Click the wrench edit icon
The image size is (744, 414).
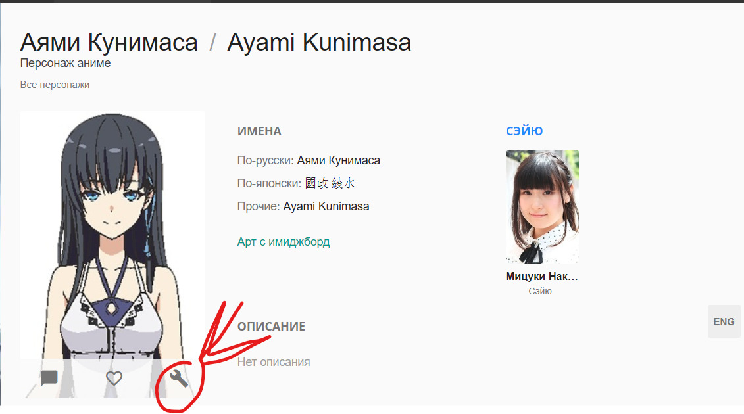178,378
